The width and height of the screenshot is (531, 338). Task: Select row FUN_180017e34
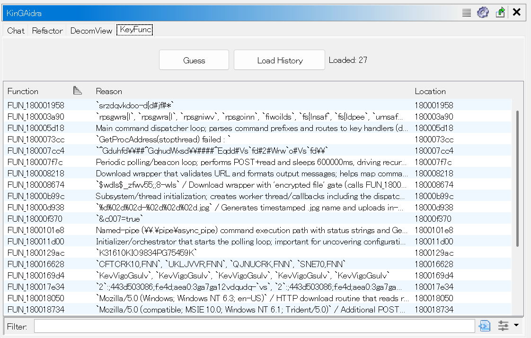coord(258,286)
